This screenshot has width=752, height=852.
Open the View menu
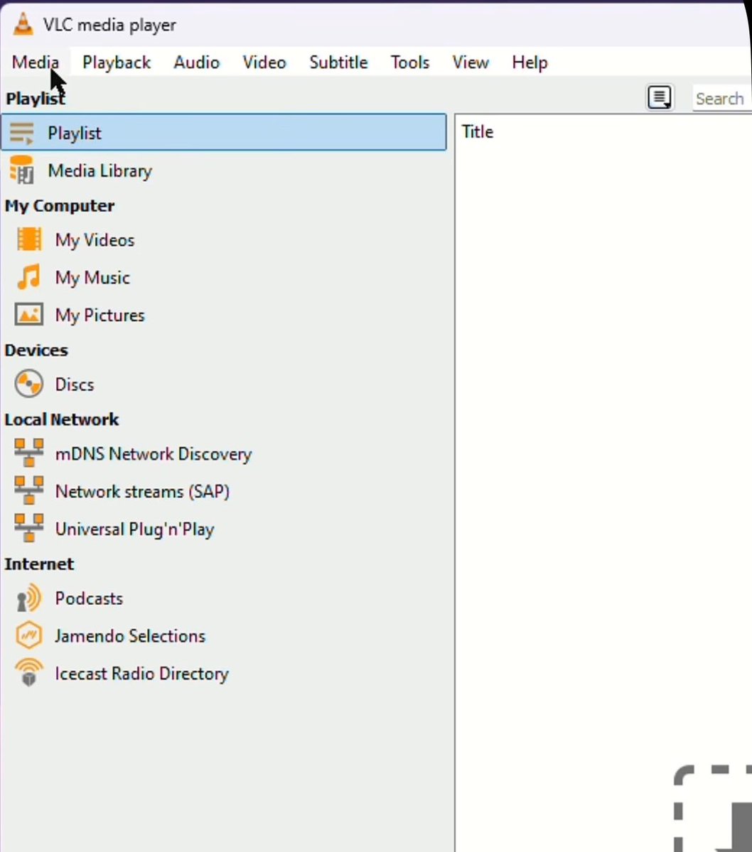[471, 63]
